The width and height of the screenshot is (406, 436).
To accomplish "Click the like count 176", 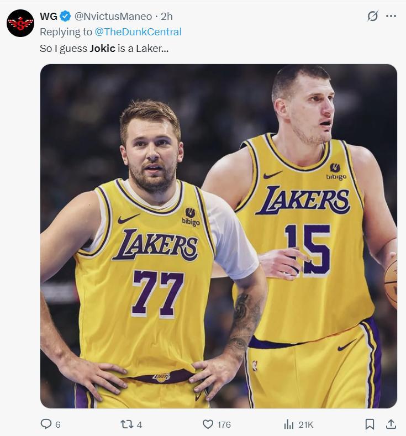I will click(x=224, y=424).
